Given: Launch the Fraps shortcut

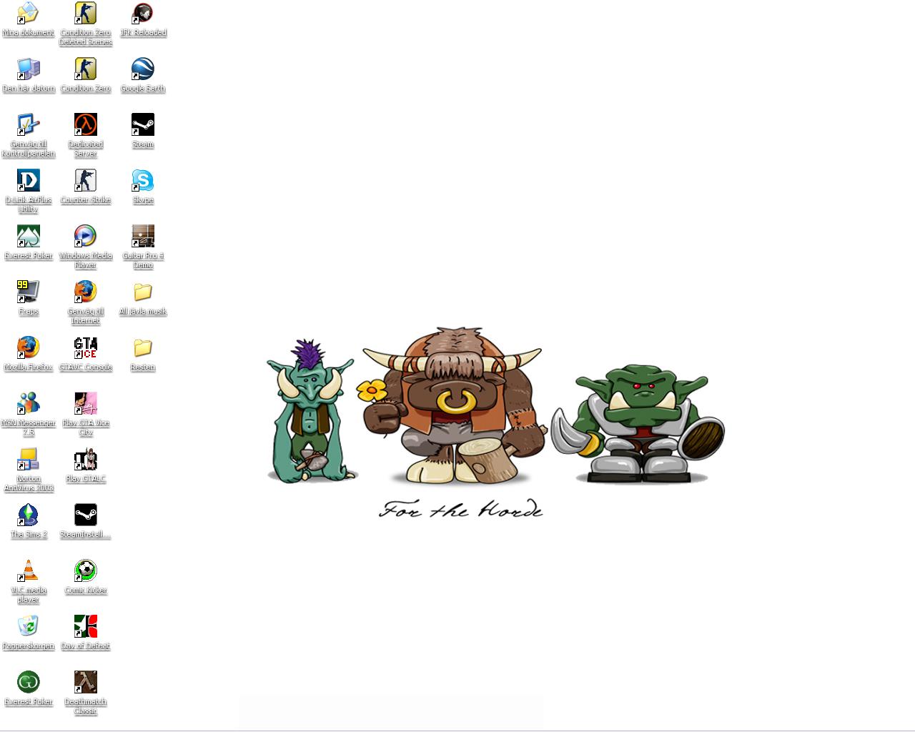Looking at the screenshot, I should click(29, 292).
